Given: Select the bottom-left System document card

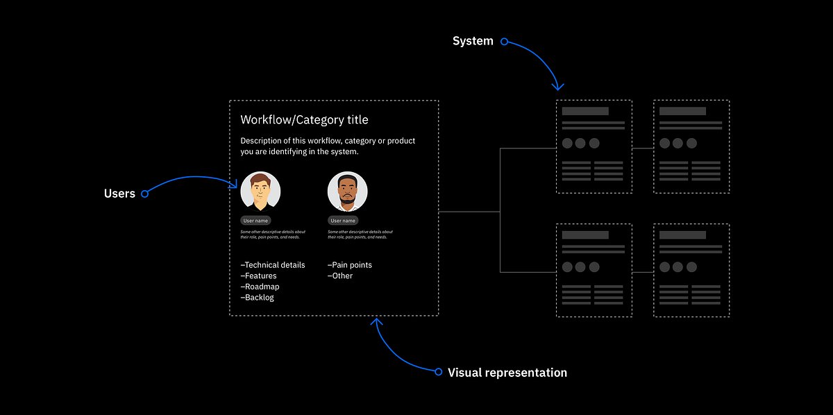Looking at the screenshot, I should 594,270.
